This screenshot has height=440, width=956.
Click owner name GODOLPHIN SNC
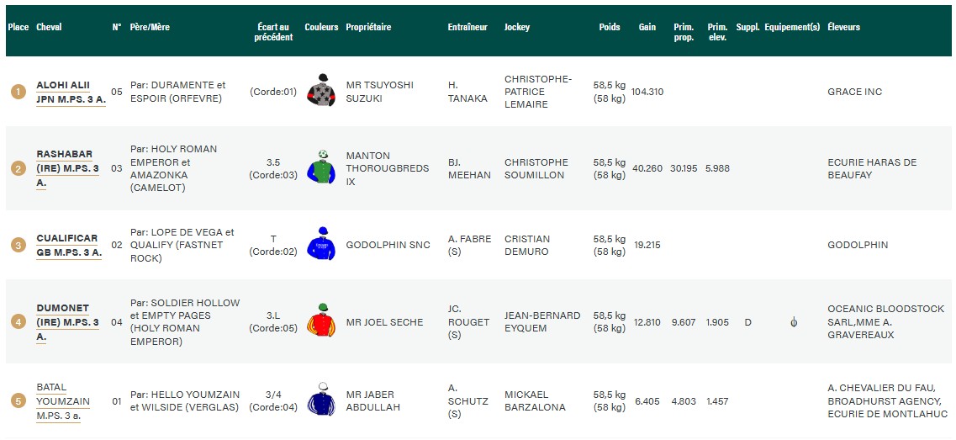click(x=388, y=245)
